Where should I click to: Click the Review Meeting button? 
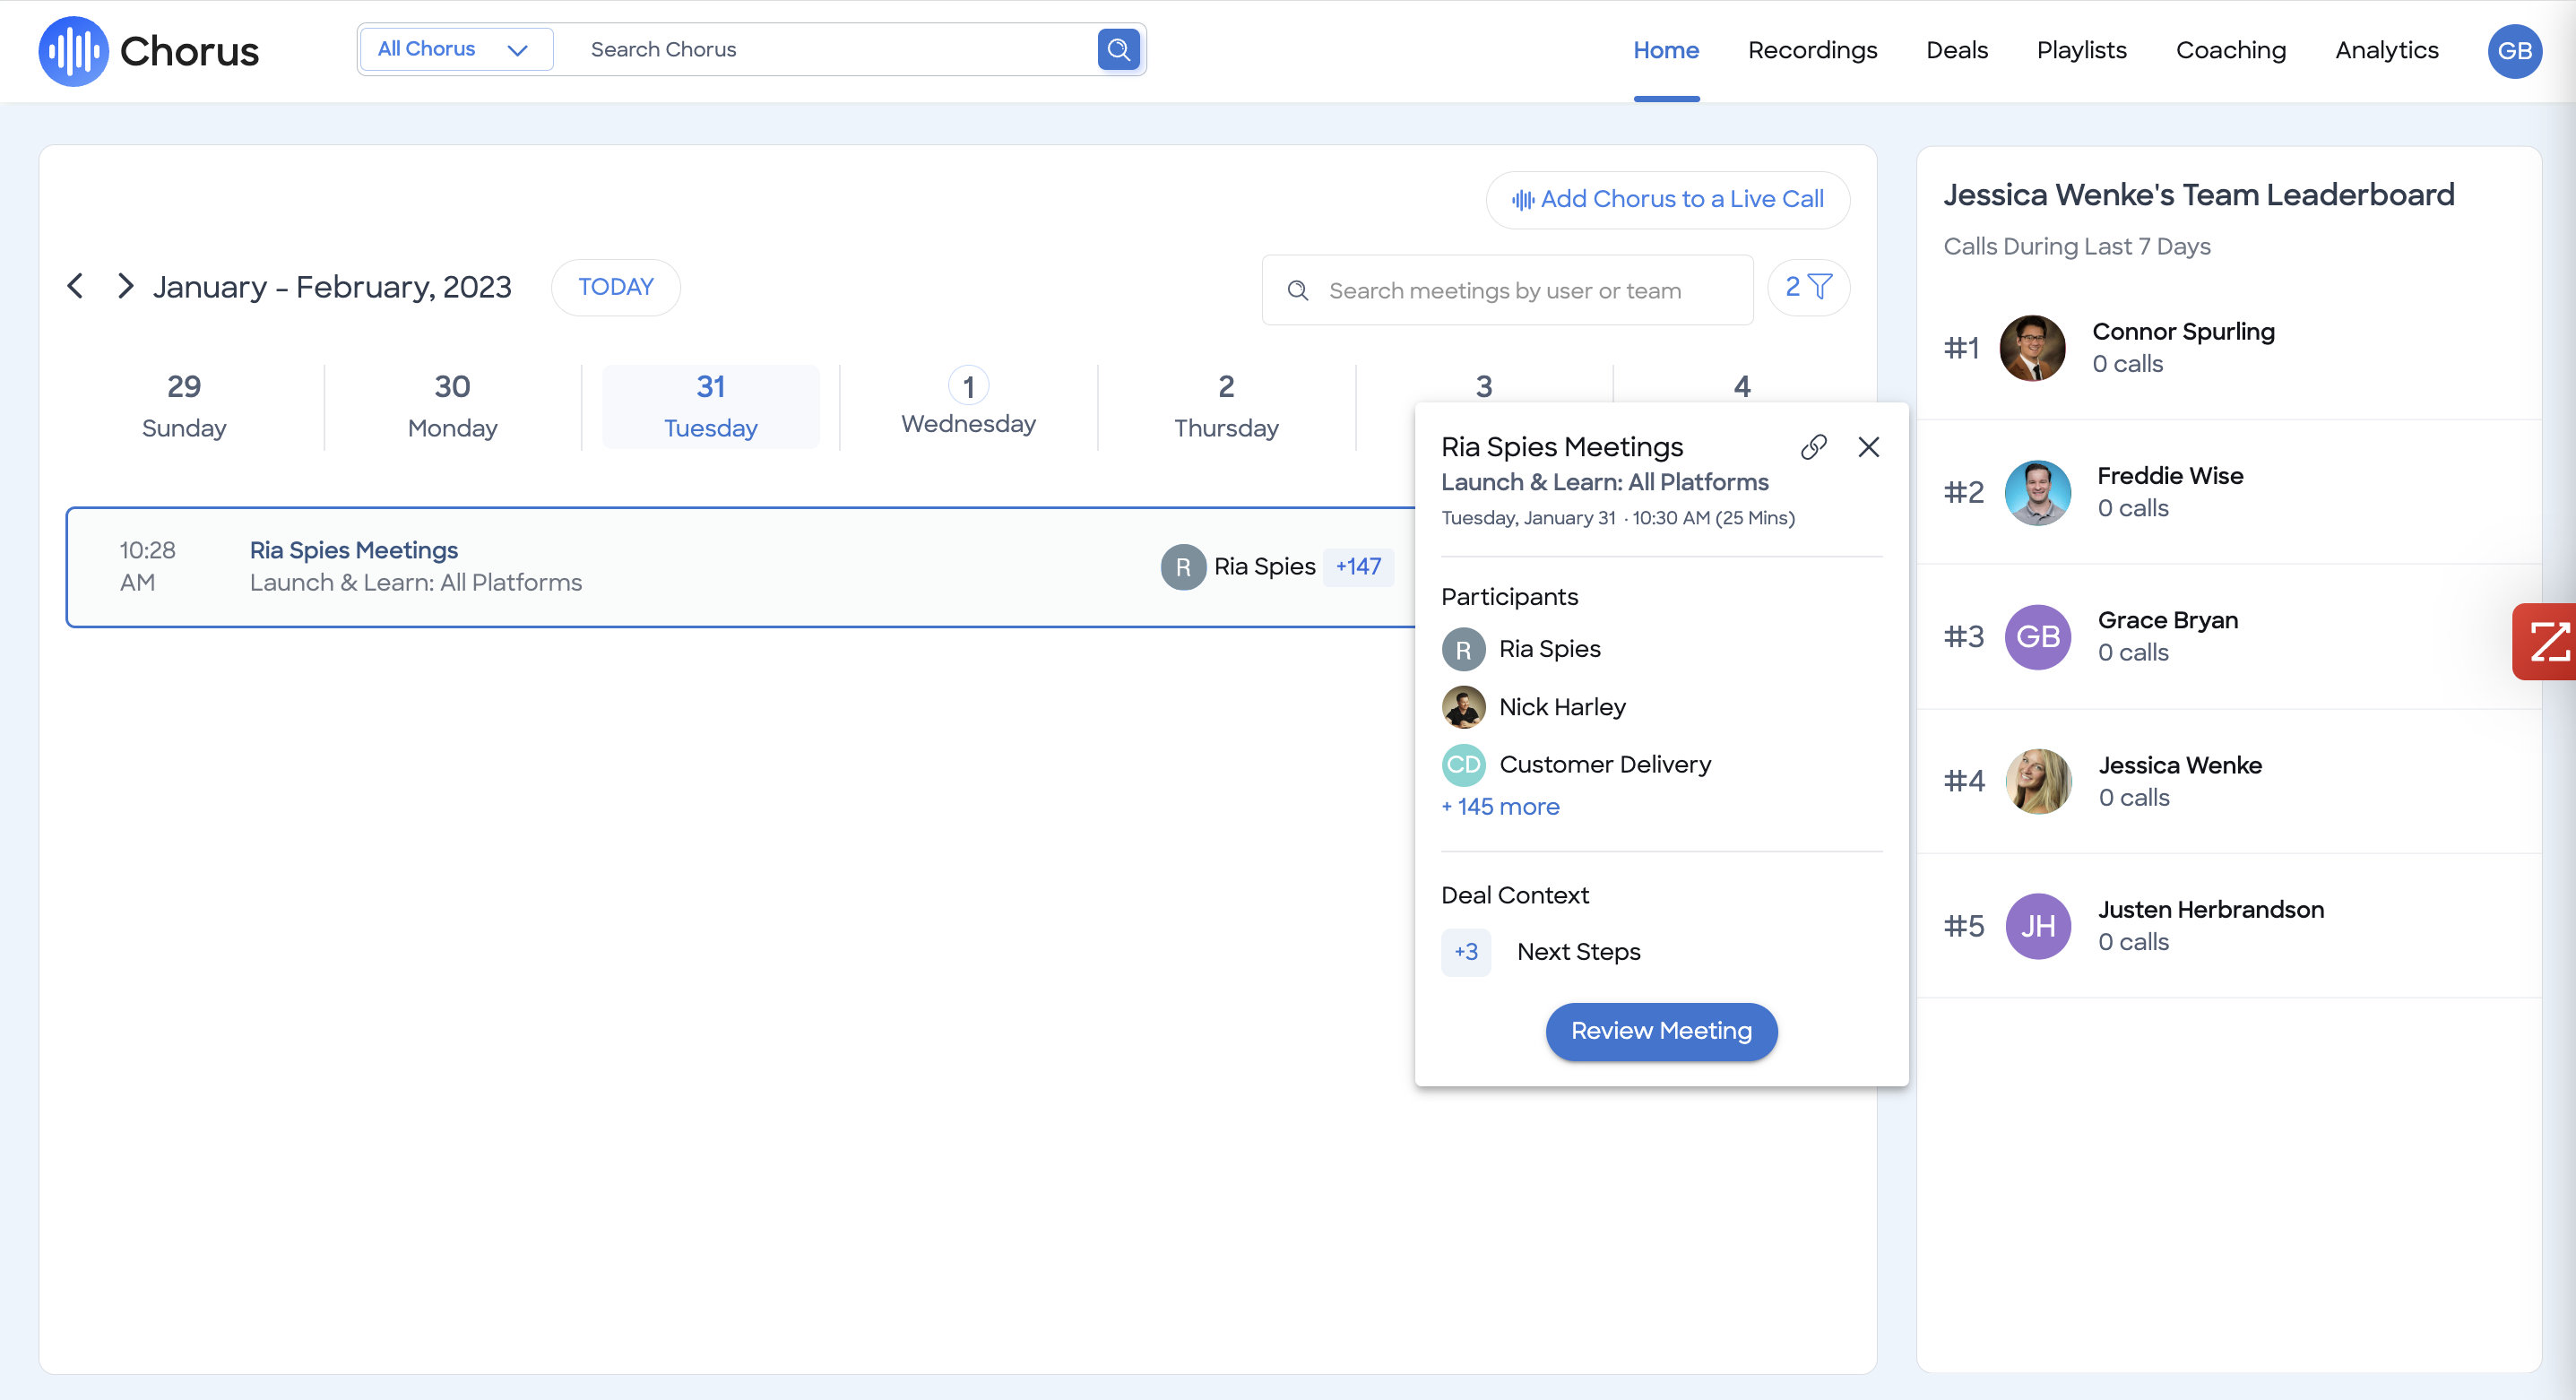(x=1660, y=1031)
